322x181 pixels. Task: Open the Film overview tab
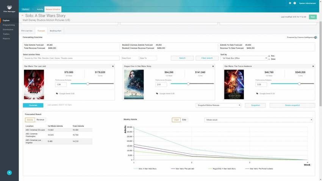27,31
